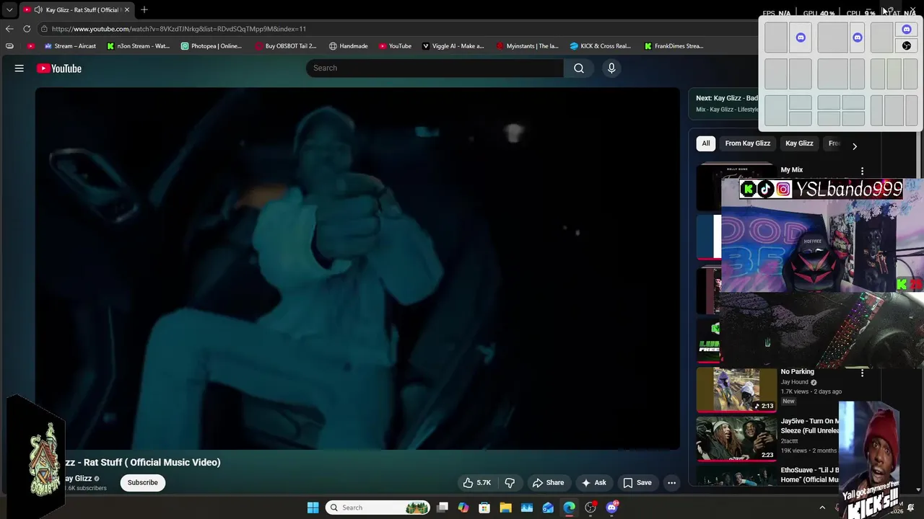This screenshot has height=519, width=924.
Task: Start voice search with the microphone icon
Action: point(611,68)
